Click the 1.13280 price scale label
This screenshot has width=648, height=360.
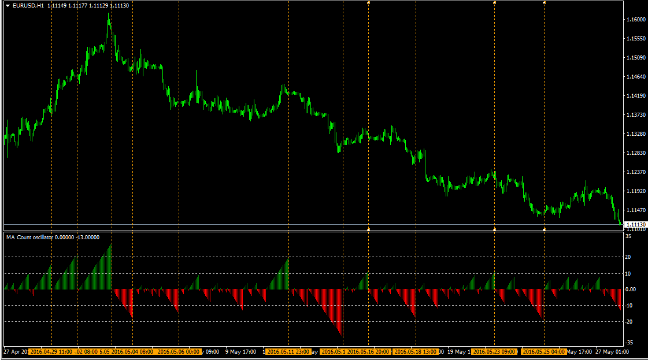(x=636, y=134)
